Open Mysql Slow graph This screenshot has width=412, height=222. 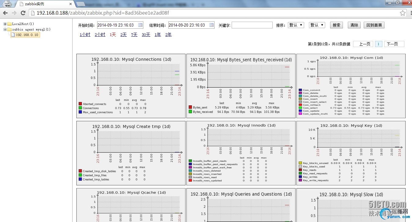pyautogui.click(x=351, y=205)
